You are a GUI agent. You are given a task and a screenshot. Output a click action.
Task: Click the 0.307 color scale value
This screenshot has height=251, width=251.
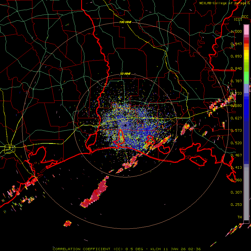click(x=236, y=192)
